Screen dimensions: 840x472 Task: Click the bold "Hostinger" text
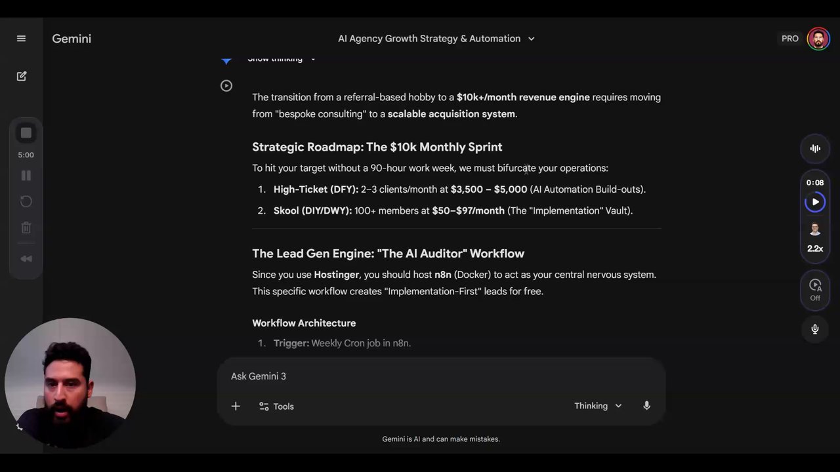337,275
